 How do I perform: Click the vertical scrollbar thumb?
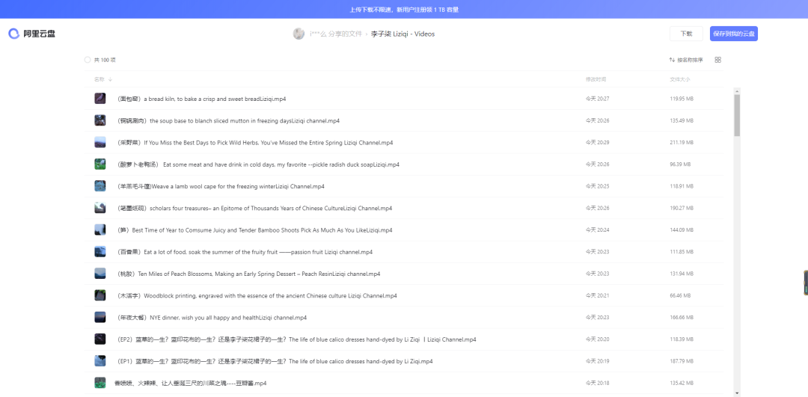[737, 115]
